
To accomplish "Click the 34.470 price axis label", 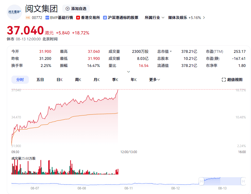I will click(x=16, y=117).
